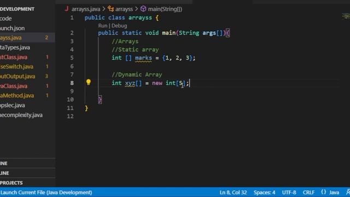Click line number 5 in the gutter
350x197 pixels.
pyautogui.click(x=72, y=58)
